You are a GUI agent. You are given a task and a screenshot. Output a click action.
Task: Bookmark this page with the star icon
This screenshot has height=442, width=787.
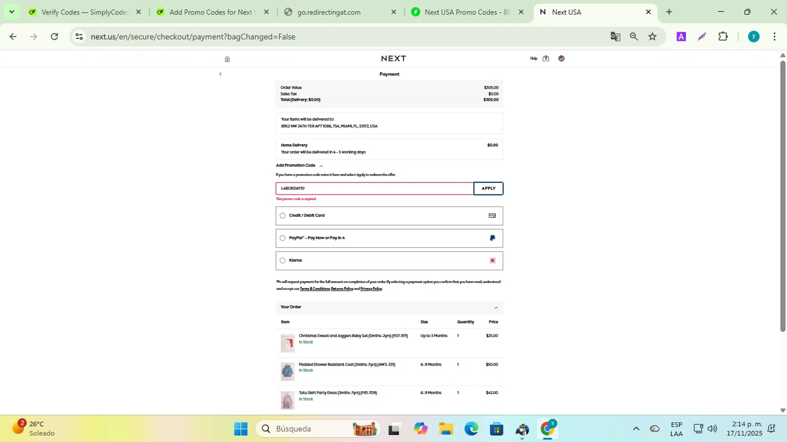coord(653,37)
